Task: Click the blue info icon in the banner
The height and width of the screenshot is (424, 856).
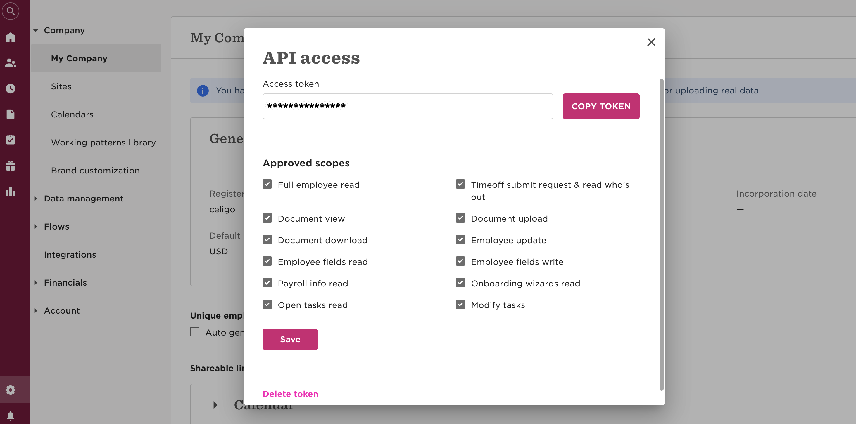Action: tap(203, 91)
